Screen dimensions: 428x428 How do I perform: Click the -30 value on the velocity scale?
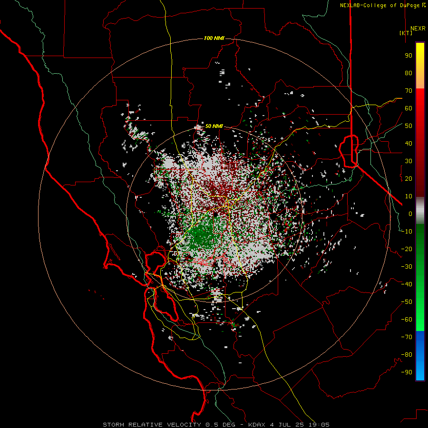[x=407, y=267]
